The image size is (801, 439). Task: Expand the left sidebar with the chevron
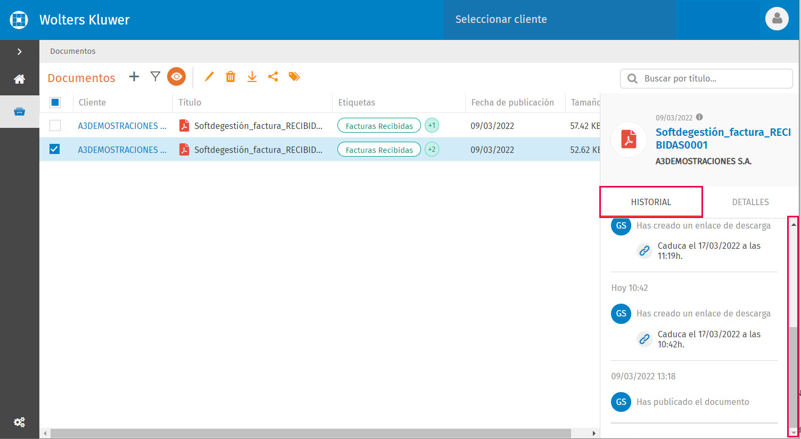[x=20, y=52]
